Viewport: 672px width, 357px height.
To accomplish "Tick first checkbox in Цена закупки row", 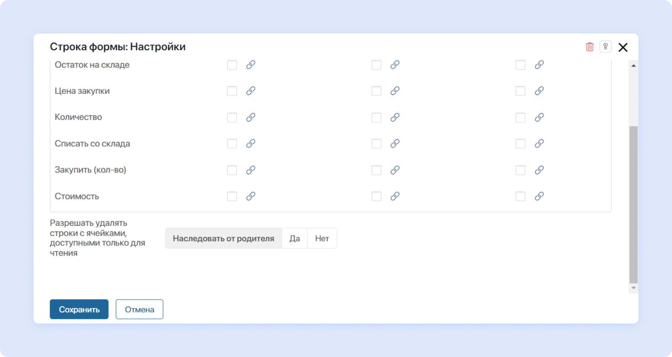I will click(232, 91).
